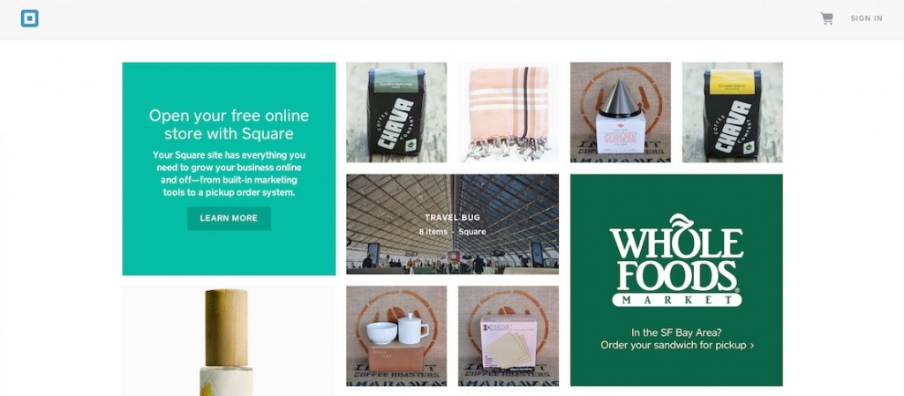This screenshot has width=904, height=396.
Task: Open the white cup and teapot product
Action: 396,336
